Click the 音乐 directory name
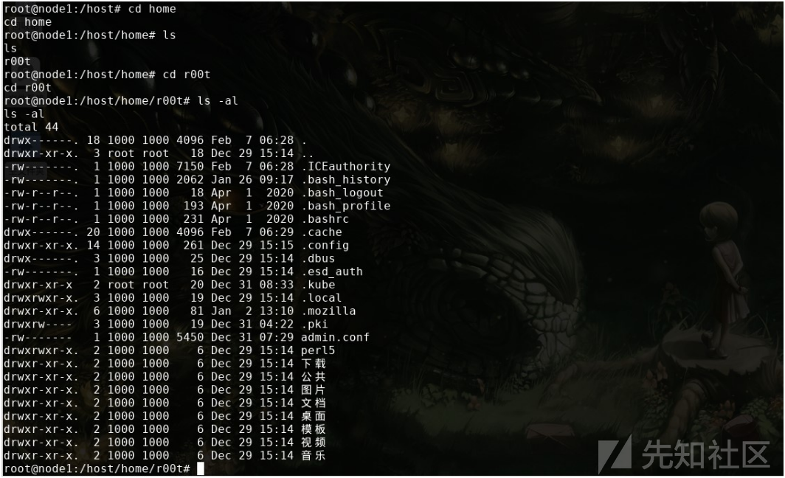The image size is (785, 478). [x=314, y=455]
